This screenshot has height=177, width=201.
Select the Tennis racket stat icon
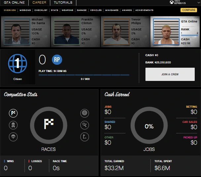pyautogui.click(x=85, y=125)
